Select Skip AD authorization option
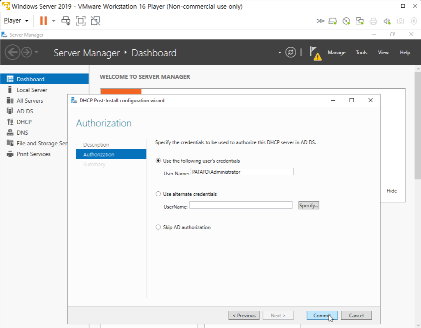This screenshot has width=421, height=328. pyautogui.click(x=158, y=227)
